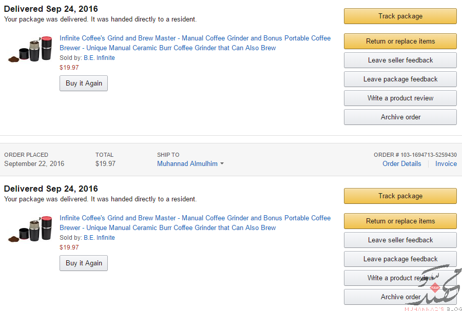Return or replace items in top order
The image size is (462, 311).
coord(400,41)
